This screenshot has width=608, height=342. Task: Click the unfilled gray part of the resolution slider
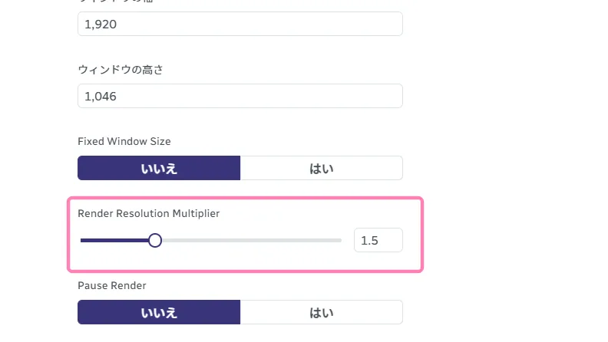[251, 241]
